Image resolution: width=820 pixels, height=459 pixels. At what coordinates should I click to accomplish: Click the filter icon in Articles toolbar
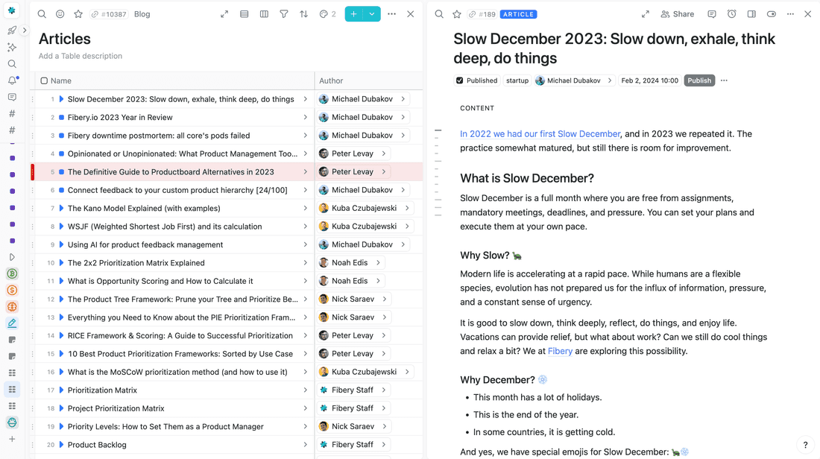point(284,14)
